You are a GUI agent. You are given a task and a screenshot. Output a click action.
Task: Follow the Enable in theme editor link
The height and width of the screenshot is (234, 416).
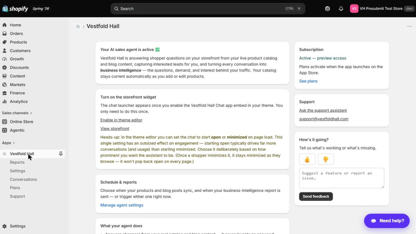pyautogui.click(x=121, y=120)
